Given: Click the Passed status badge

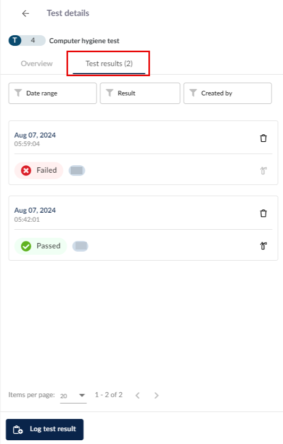Looking at the screenshot, I should point(40,246).
